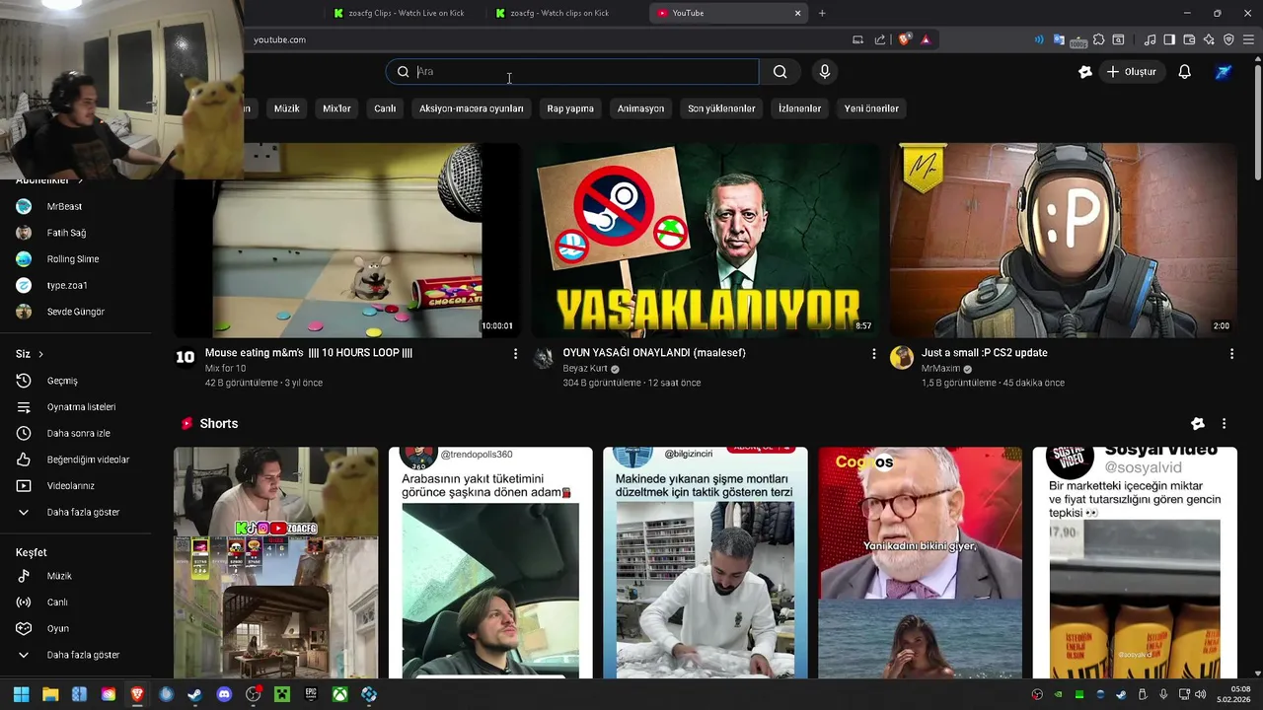Open Brave hamburger main menu
The image size is (1263, 710).
(1248, 39)
